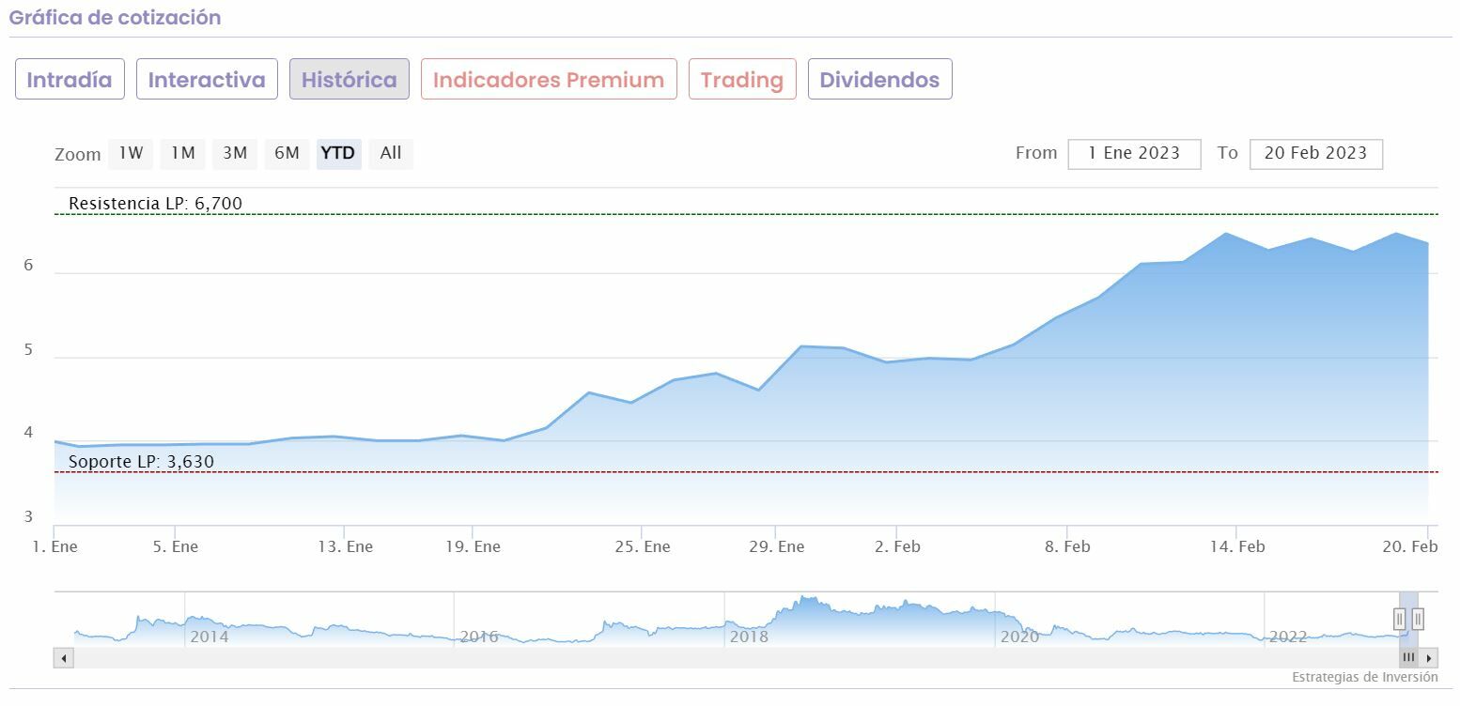The width and height of the screenshot is (1460, 706).
Task: Select the YTD zoom option
Action: 338,153
